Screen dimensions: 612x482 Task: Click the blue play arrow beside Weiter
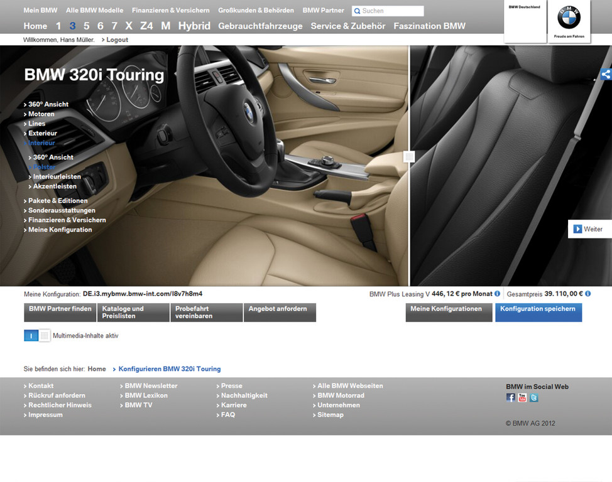click(x=577, y=229)
